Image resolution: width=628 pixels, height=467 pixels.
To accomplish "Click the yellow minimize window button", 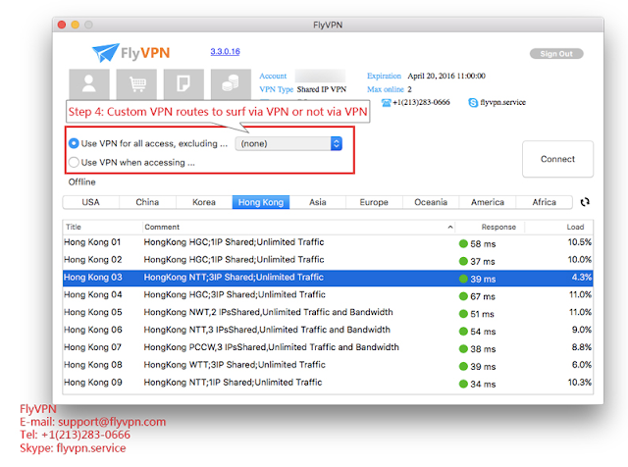I will pos(75,25).
